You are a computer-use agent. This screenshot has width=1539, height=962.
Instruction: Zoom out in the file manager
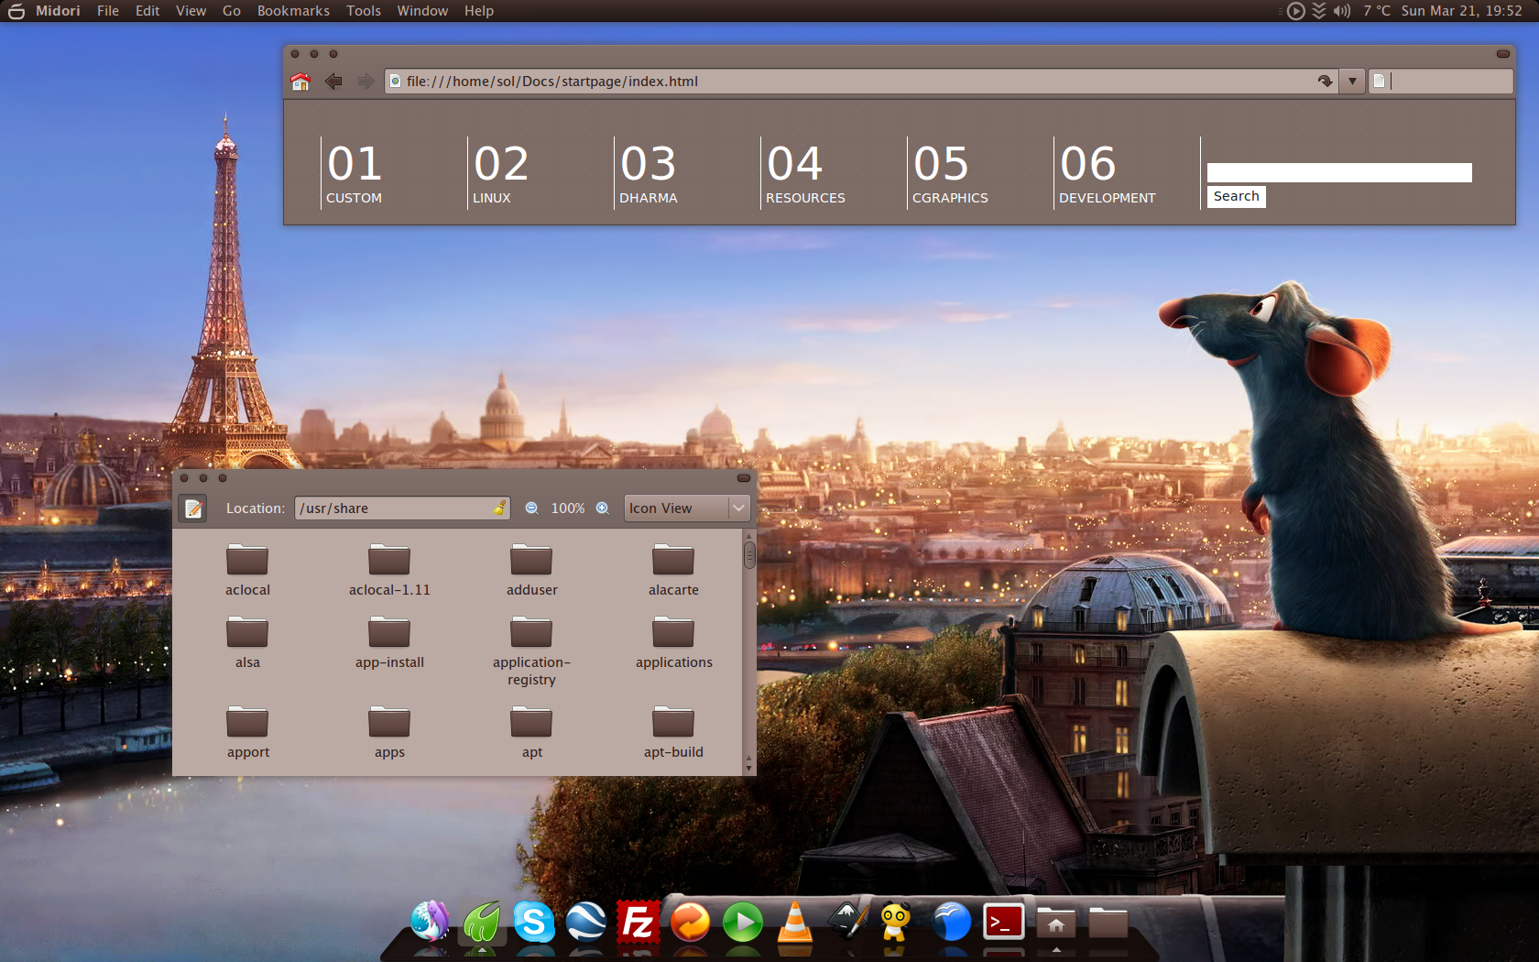[x=531, y=508]
